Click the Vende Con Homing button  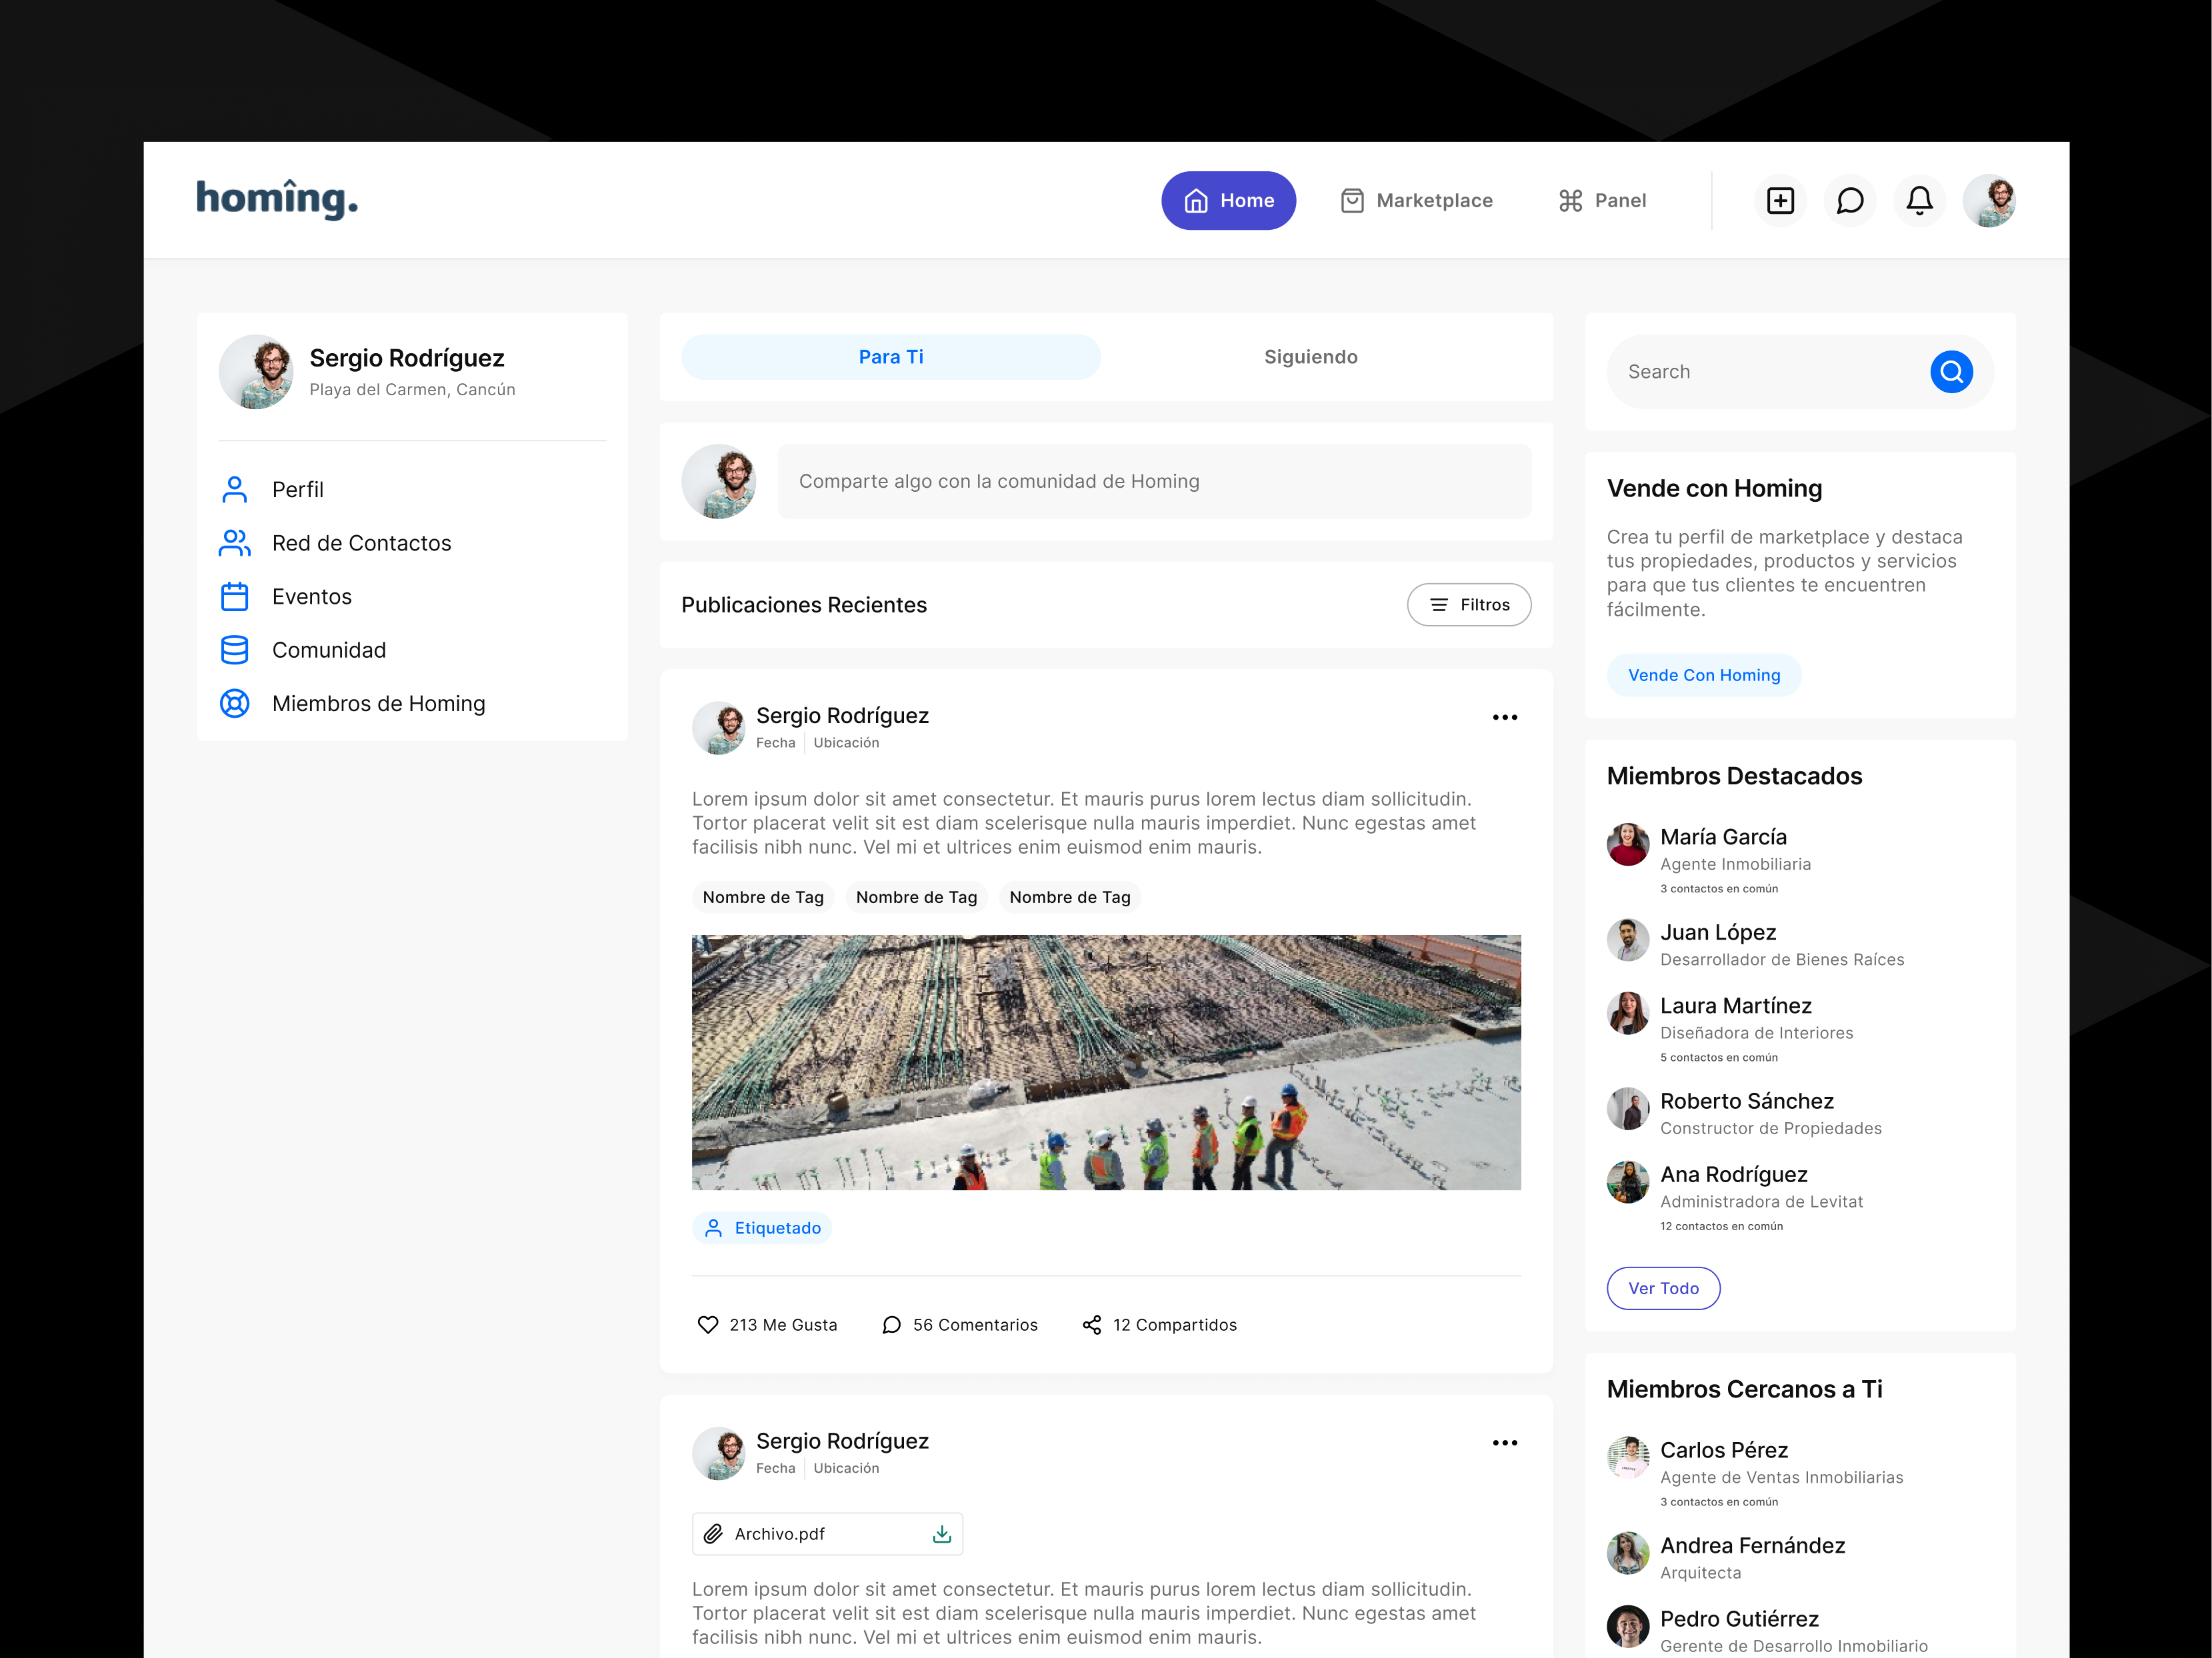(1704, 676)
